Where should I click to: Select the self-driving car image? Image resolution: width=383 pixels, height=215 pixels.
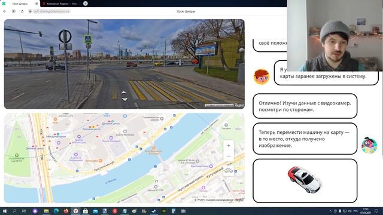point(305,179)
